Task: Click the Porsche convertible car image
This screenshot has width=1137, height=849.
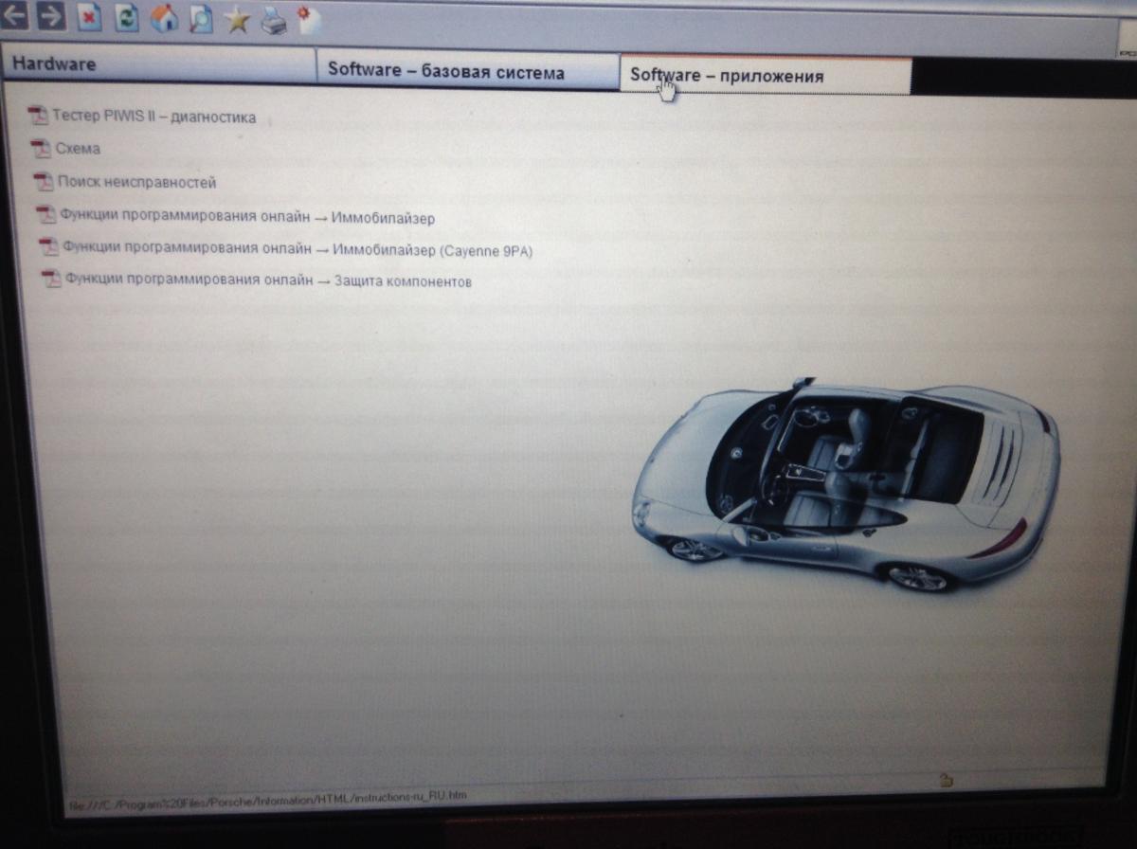Action: [843, 483]
